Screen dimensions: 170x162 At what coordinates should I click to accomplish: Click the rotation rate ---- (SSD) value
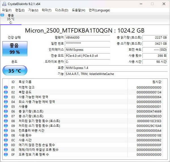(155, 50)
